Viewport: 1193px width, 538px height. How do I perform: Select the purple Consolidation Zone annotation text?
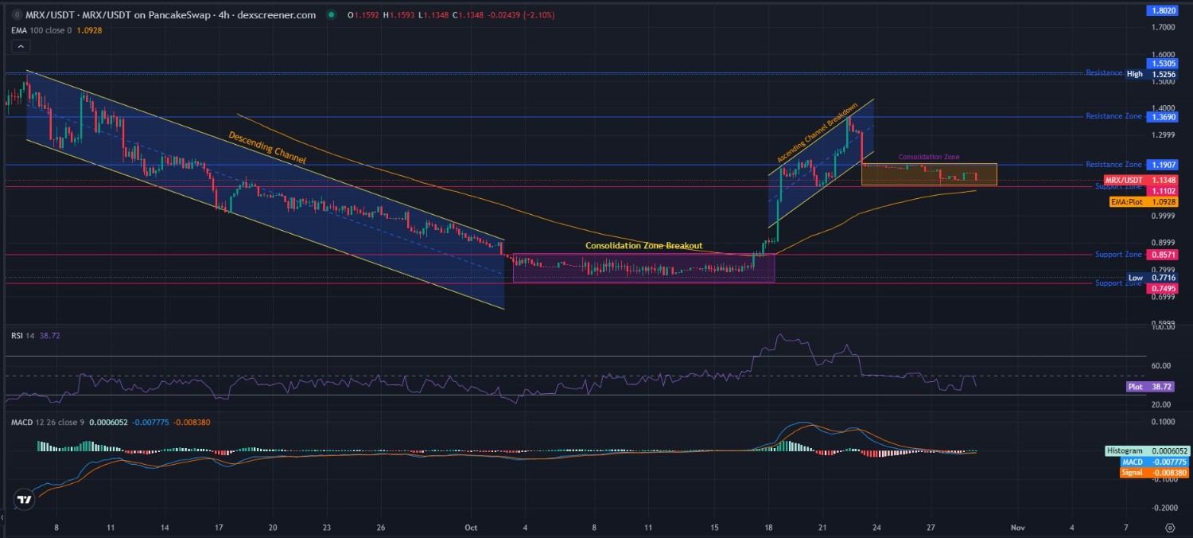(929, 158)
